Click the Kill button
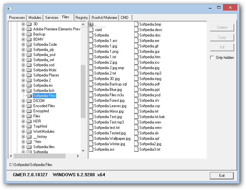This screenshot has width=246, height=190. (222, 47)
